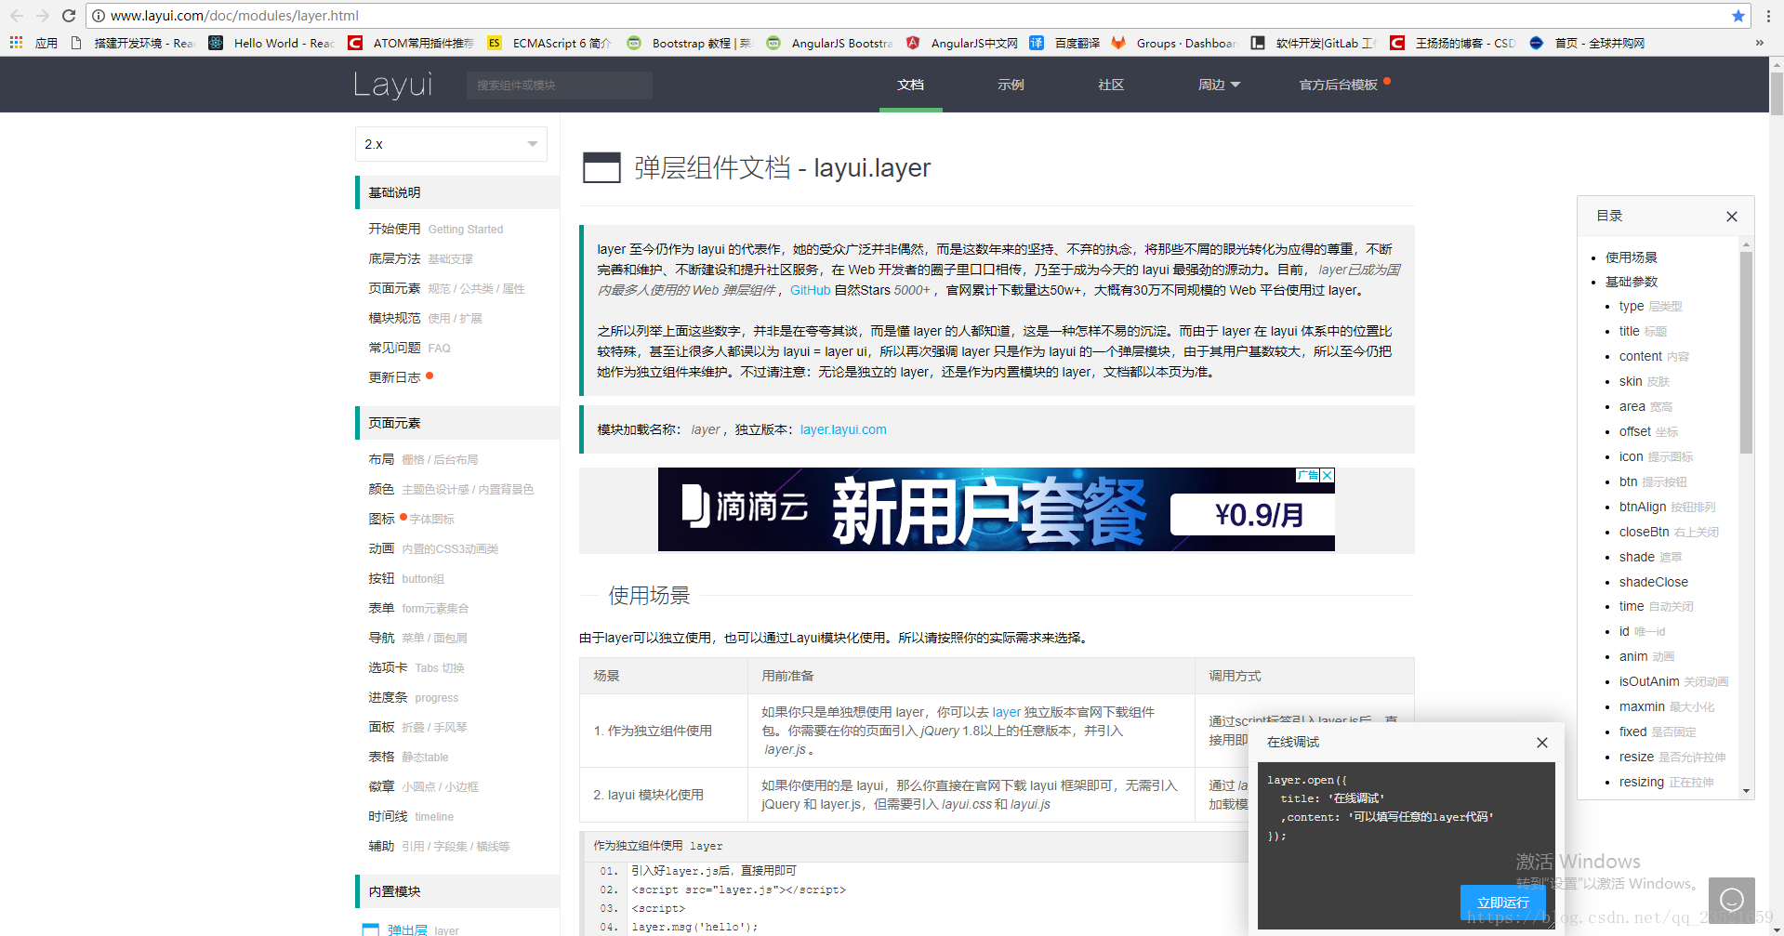Image resolution: width=1784 pixels, height=936 pixels.
Task: Open 布局 栅格 sidebar link
Action: click(423, 459)
